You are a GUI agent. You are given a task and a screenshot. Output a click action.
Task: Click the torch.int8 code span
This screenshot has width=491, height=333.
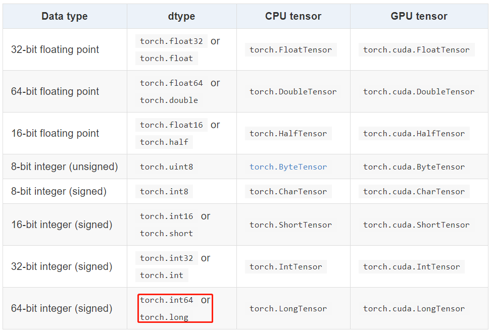[164, 191]
